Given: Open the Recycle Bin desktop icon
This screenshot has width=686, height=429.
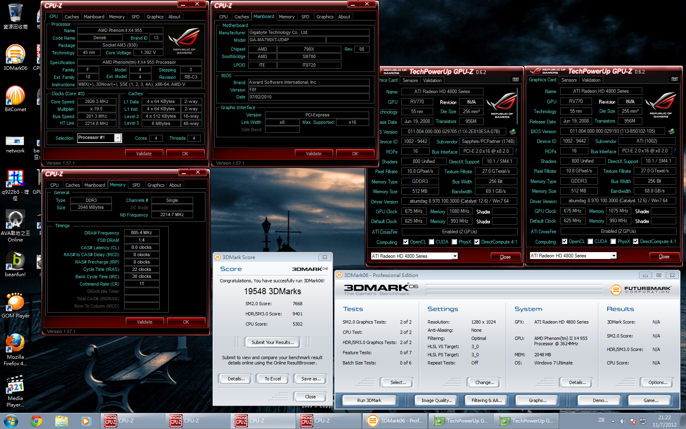Looking at the screenshot, I should pos(16,16).
